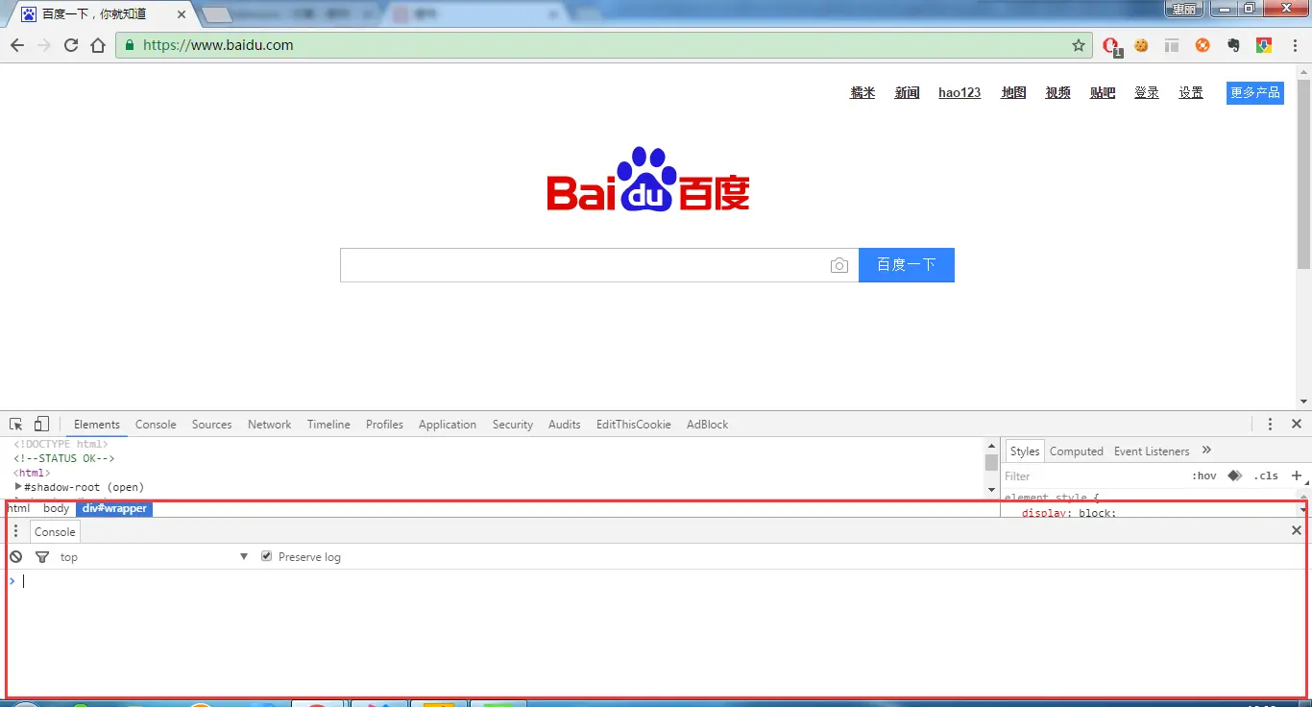Image resolution: width=1312 pixels, height=707 pixels.
Task: Open the 地图 link
Action: (x=1013, y=92)
